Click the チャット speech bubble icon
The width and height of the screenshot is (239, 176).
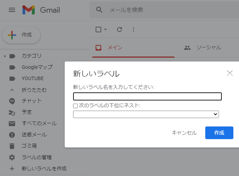[12, 101]
